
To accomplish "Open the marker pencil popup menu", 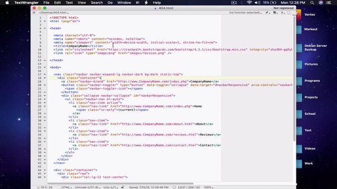I will pos(267,13).
